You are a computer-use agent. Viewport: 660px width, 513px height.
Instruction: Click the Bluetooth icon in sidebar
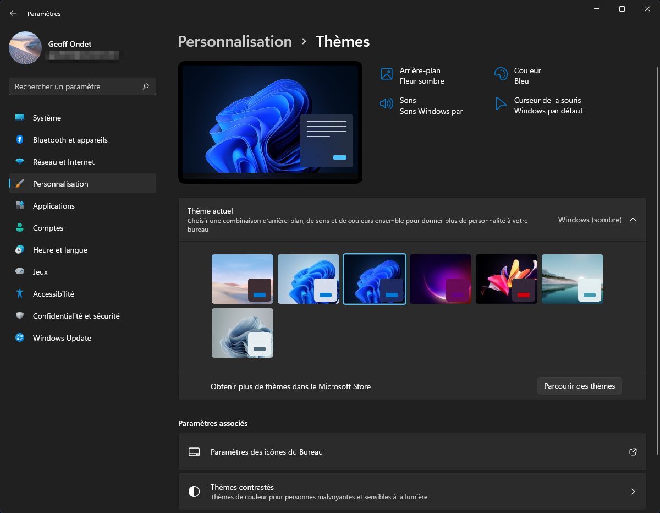(20, 140)
